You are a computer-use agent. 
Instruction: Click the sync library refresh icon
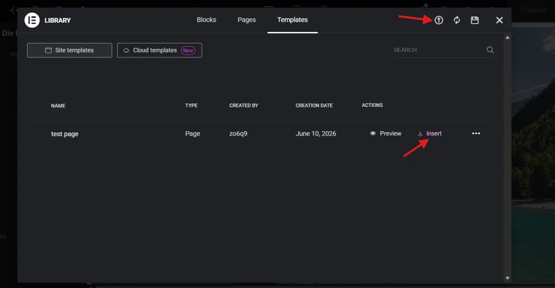coord(456,20)
